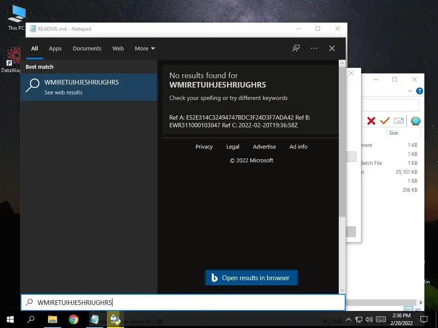Open File Explorer from the taskbar
438x328 pixels.
pos(52,319)
